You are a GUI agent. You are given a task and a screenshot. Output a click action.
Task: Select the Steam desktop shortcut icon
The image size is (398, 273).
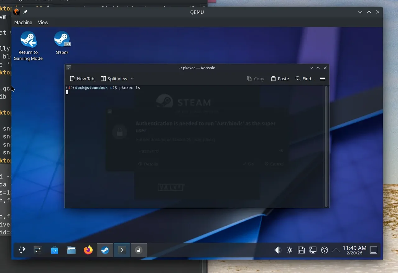click(62, 43)
